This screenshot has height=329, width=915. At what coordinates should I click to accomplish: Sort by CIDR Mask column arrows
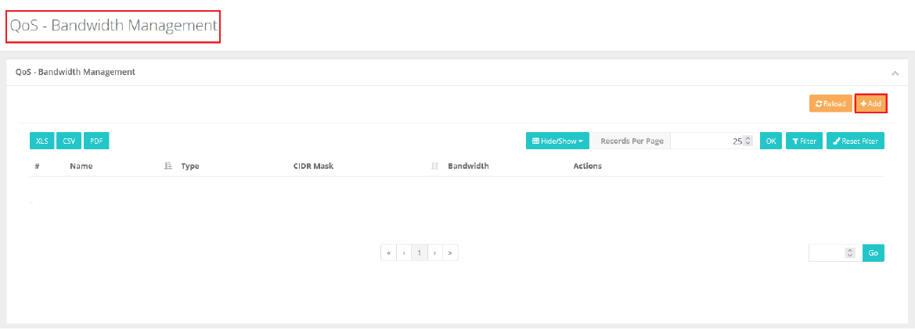[434, 166]
